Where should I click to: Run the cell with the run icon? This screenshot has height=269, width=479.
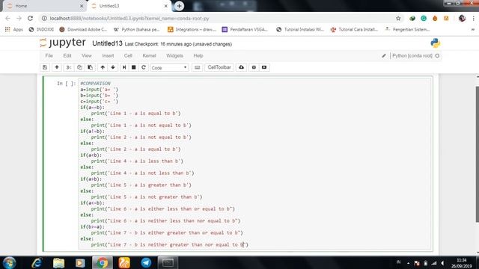coord(124,67)
